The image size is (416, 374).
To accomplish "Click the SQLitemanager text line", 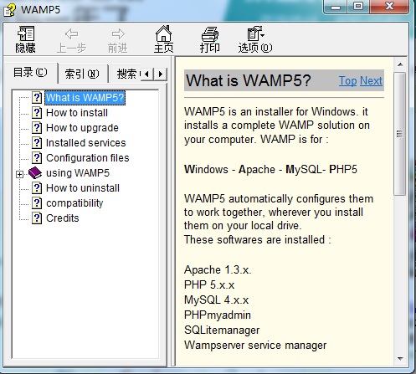I will tap(222, 330).
